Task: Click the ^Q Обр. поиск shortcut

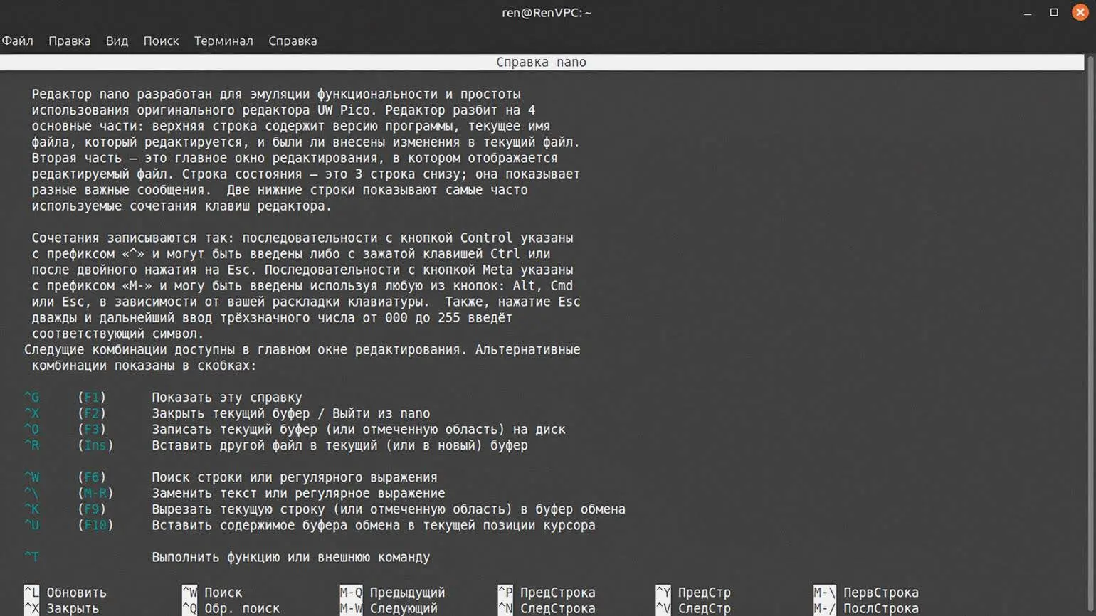Action: pos(231,609)
